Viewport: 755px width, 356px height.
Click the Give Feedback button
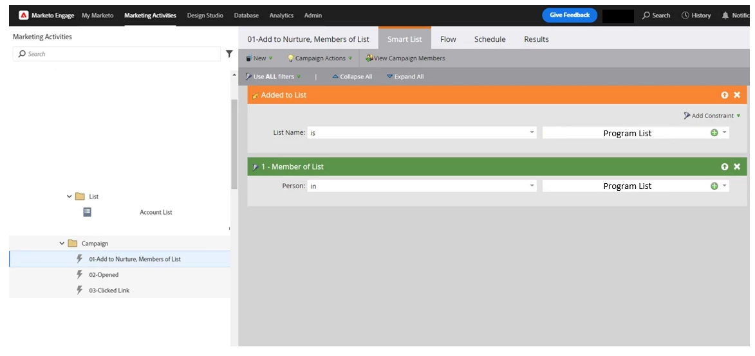(570, 15)
